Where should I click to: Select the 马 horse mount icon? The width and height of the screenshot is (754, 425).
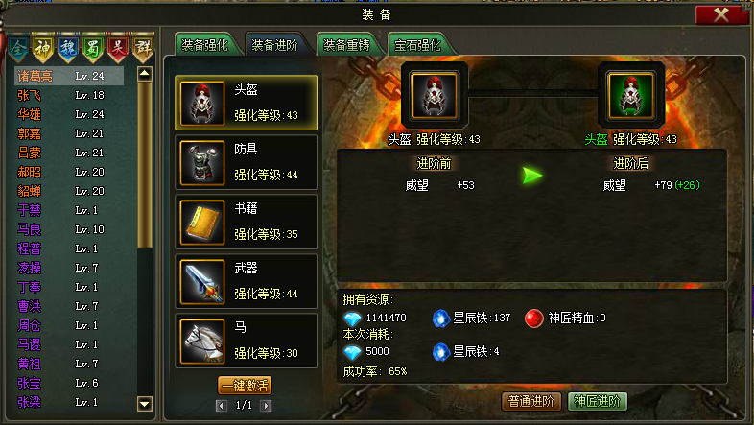point(202,342)
